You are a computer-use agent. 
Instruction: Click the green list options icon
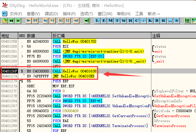[187, 21]
